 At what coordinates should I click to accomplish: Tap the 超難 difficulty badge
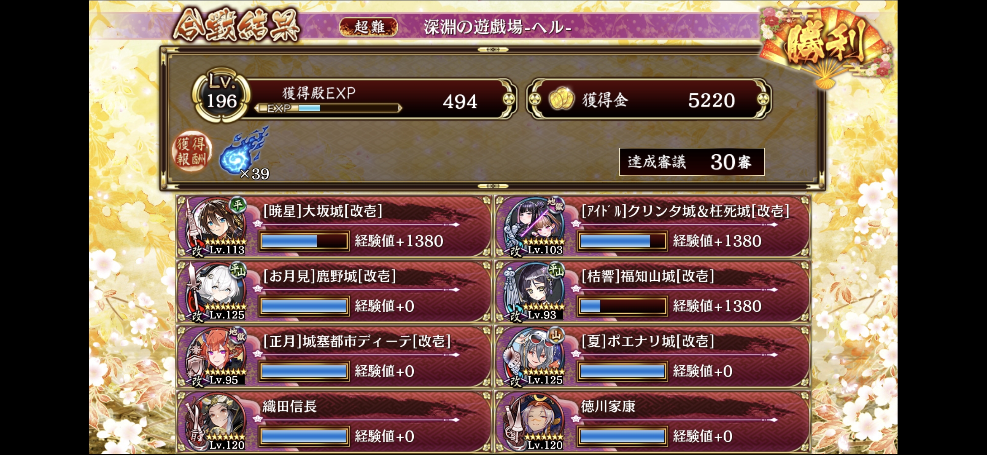[x=369, y=27]
